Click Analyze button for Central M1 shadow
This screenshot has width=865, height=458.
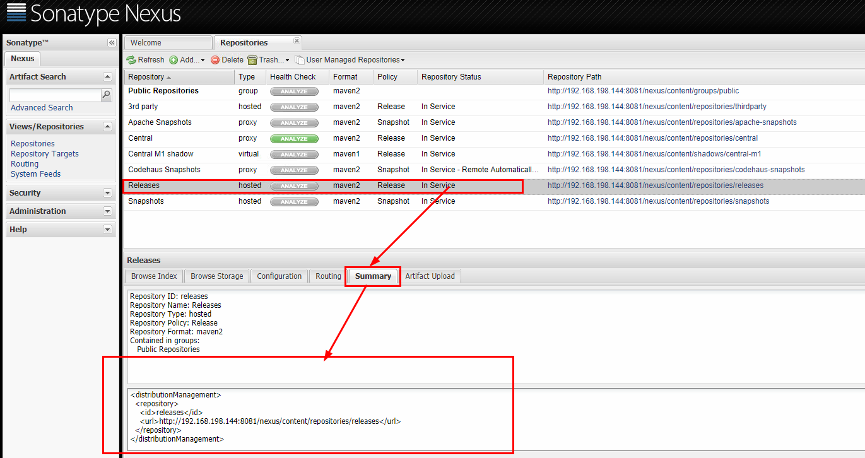coord(294,155)
